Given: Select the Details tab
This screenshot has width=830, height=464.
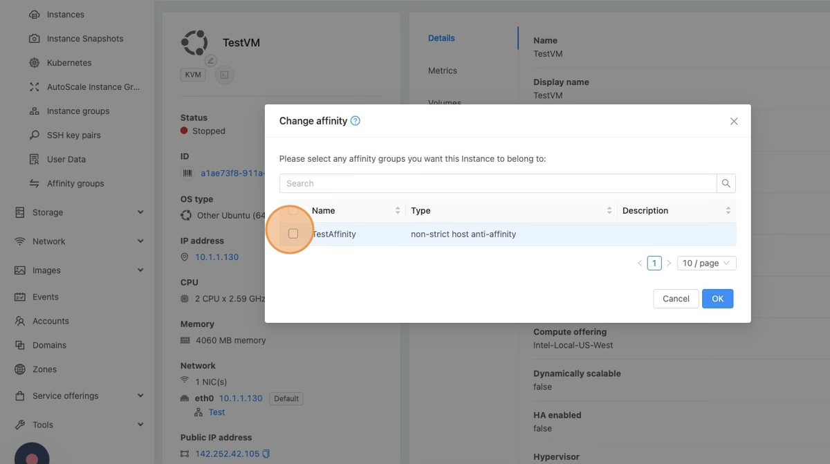Looking at the screenshot, I should click(x=441, y=38).
